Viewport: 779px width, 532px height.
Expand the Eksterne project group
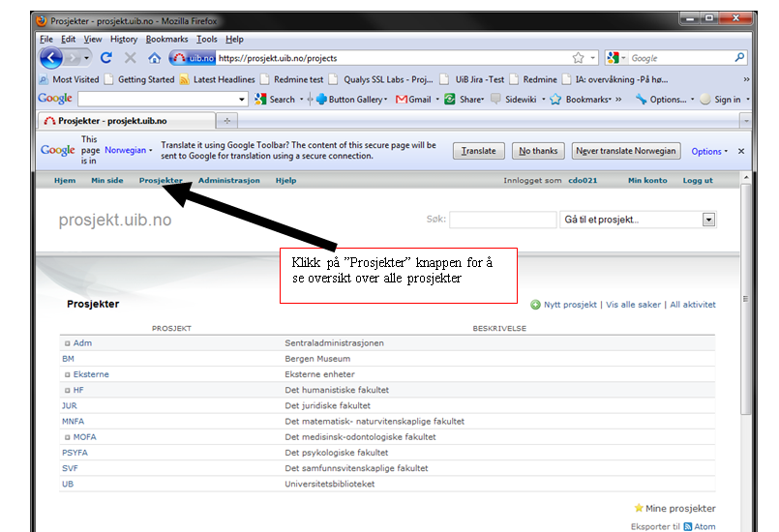point(68,374)
